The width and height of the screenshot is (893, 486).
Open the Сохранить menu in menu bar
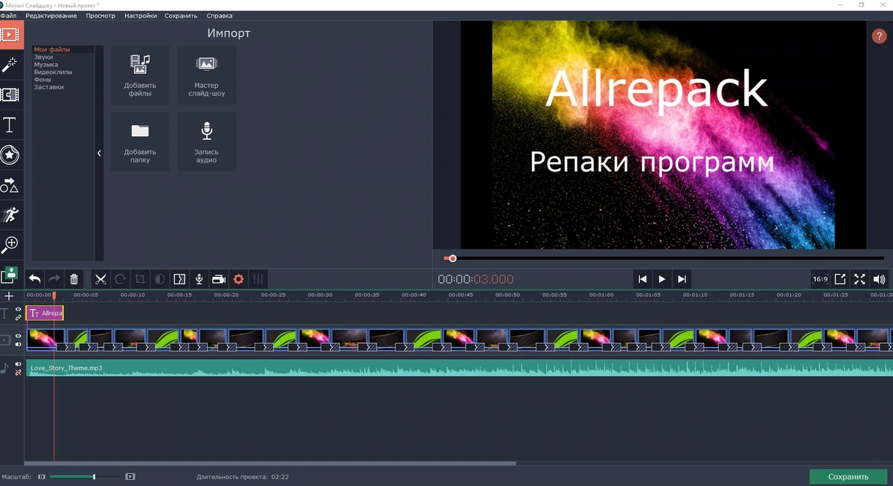(181, 16)
